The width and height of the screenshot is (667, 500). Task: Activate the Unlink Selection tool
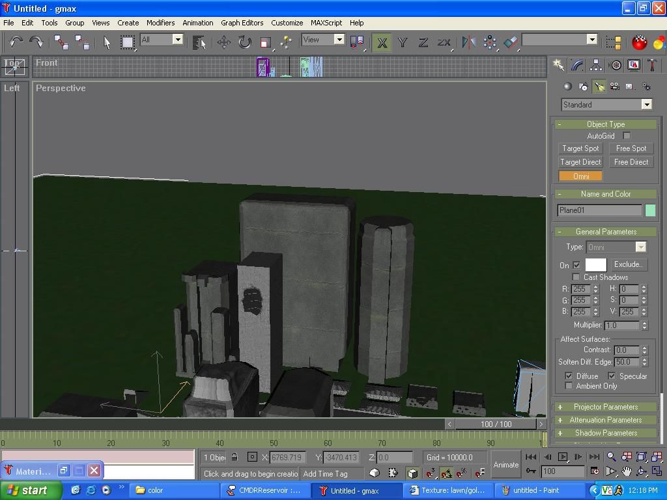[81, 42]
